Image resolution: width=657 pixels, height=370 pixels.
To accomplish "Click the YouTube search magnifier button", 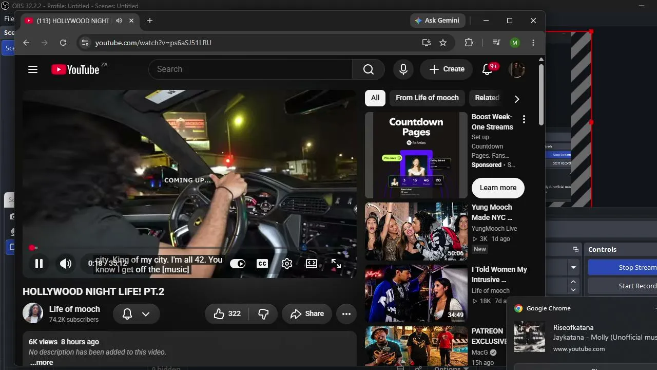I will coord(369,69).
